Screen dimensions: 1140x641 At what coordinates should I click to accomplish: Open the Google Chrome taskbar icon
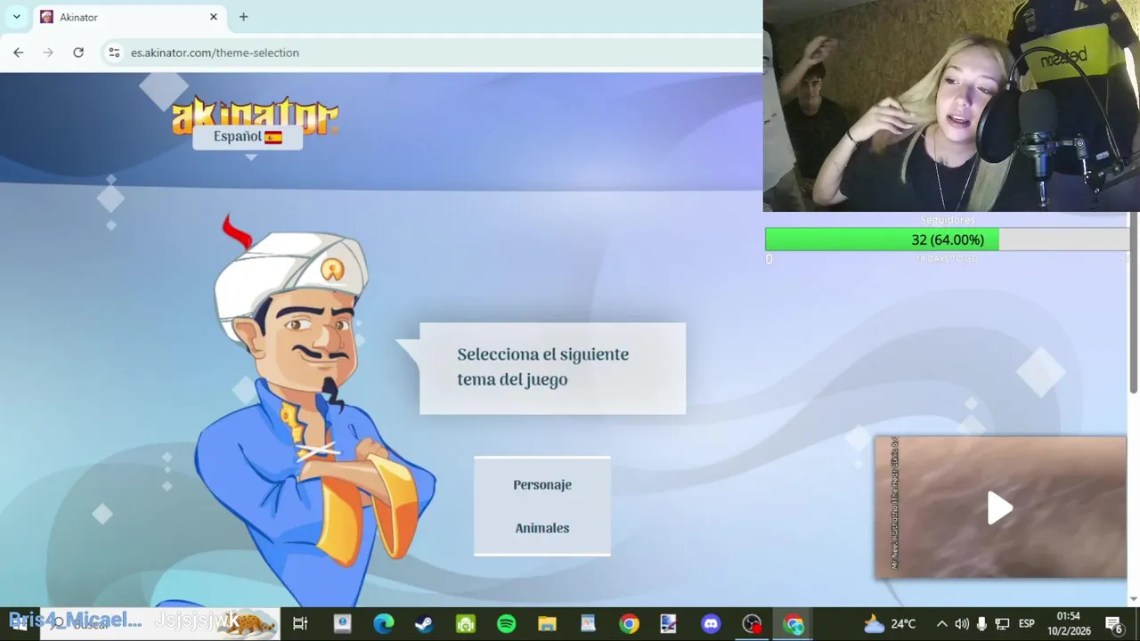point(629,624)
